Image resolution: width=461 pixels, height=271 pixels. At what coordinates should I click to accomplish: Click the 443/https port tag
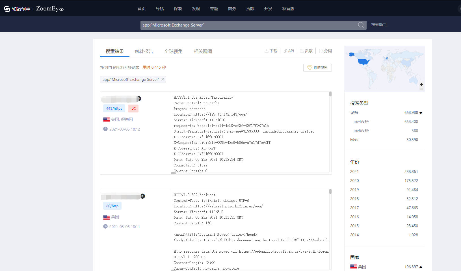click(x=114, y=109)
